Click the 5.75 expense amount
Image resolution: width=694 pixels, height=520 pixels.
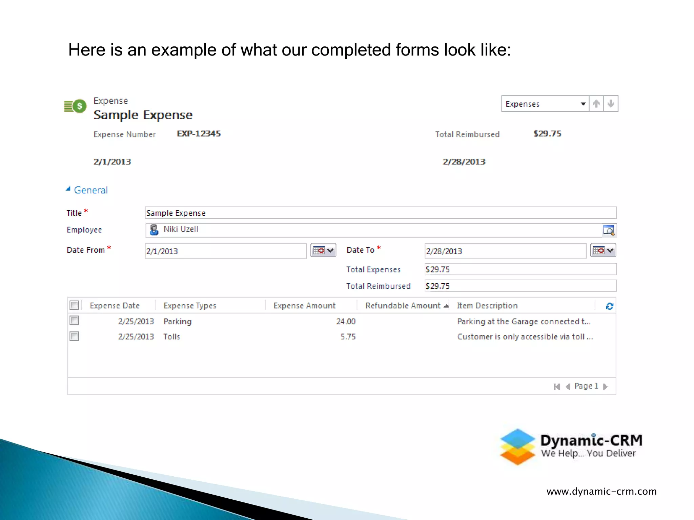(x=348, y=337)
